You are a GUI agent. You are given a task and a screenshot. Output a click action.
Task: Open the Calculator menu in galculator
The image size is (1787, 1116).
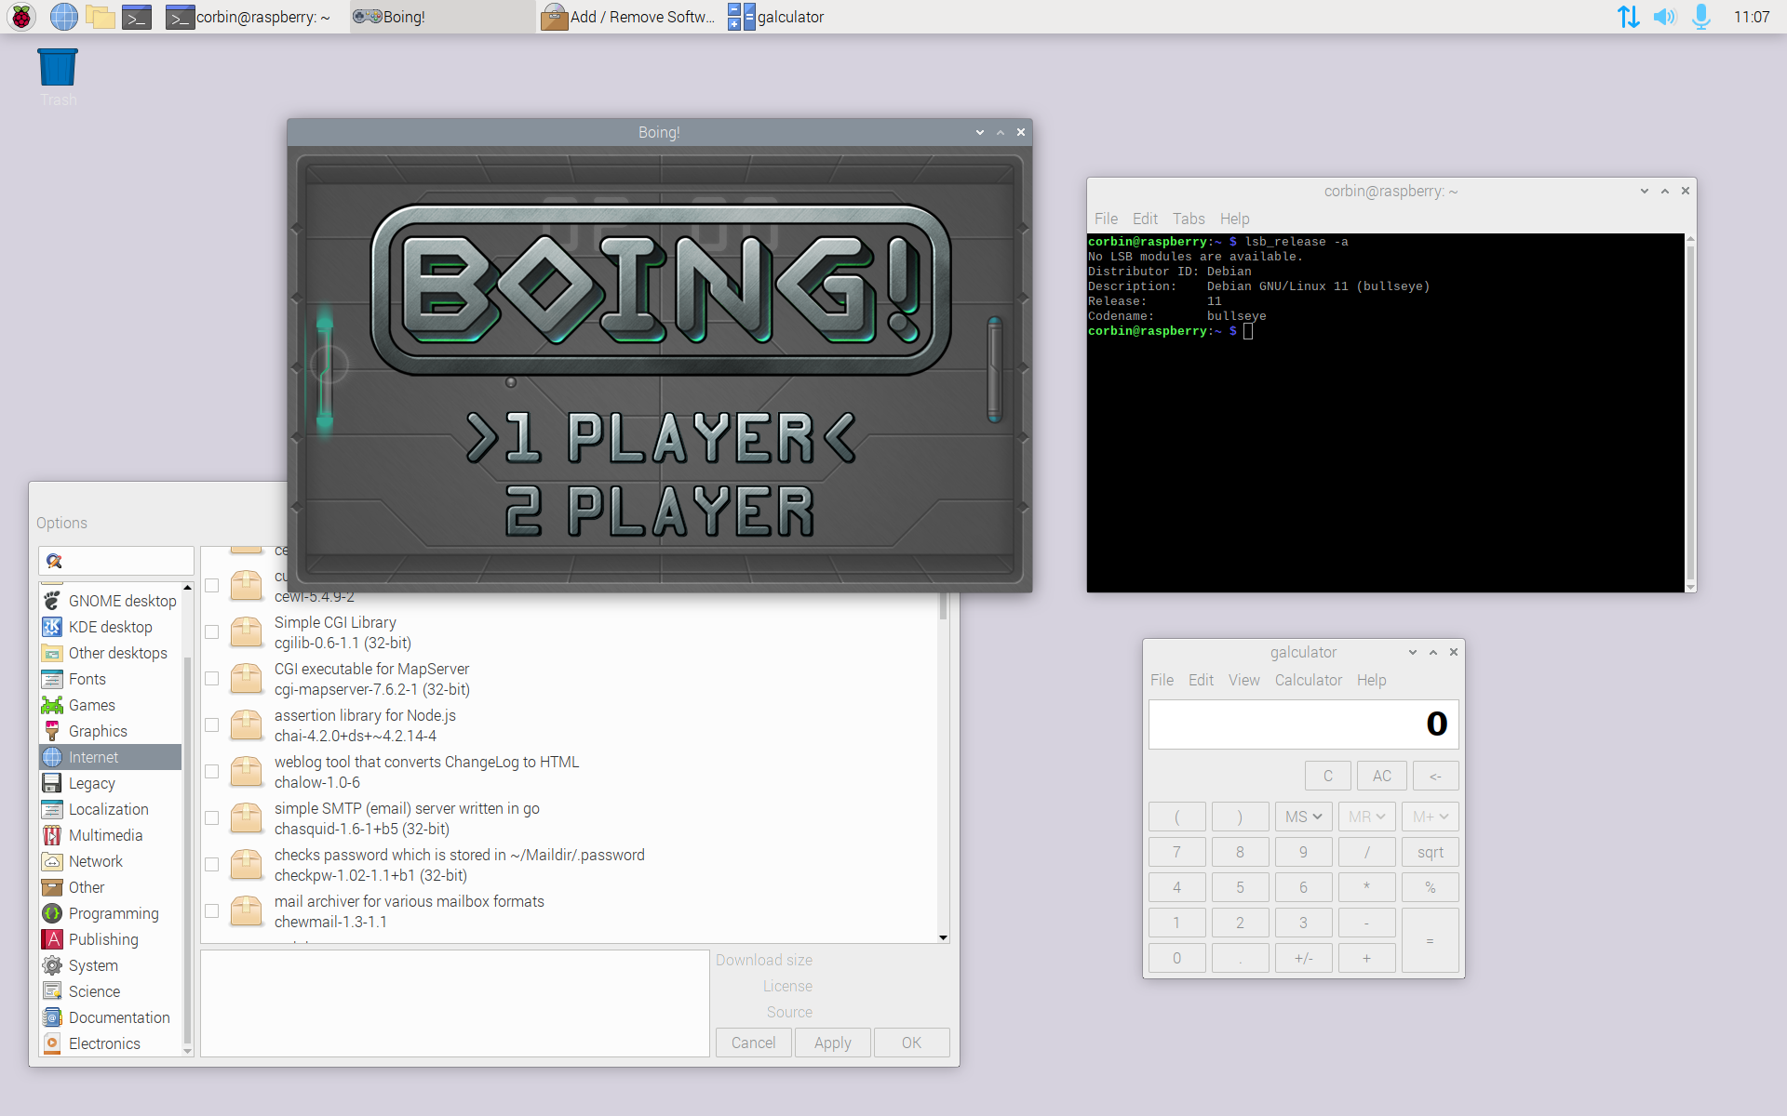pyautogui.click(x=1308, y=680)
